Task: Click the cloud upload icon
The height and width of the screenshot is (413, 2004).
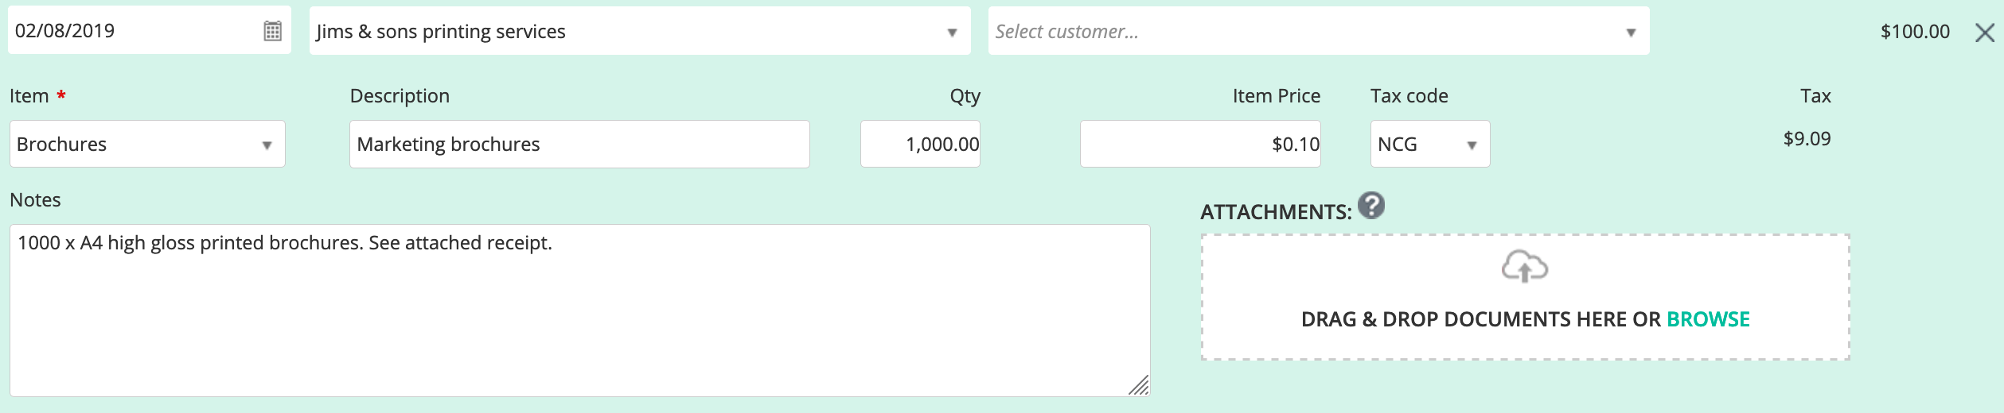Action: tap(1524, 267)
